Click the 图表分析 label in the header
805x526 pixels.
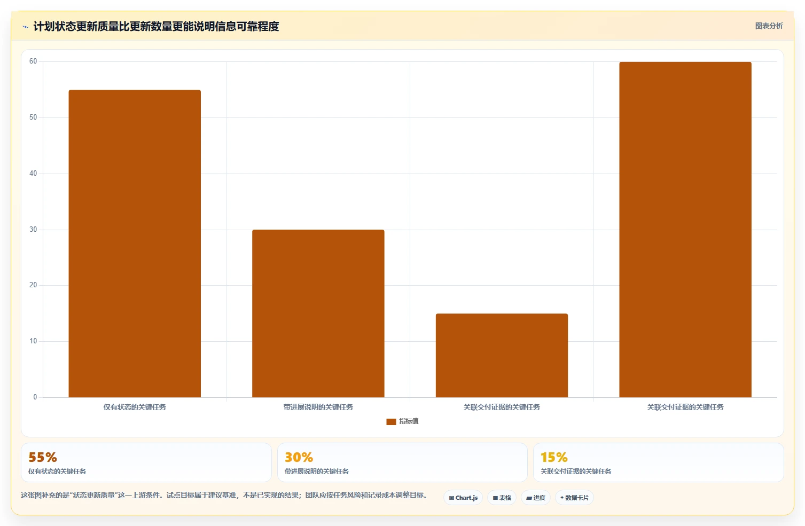coord(769,26)
